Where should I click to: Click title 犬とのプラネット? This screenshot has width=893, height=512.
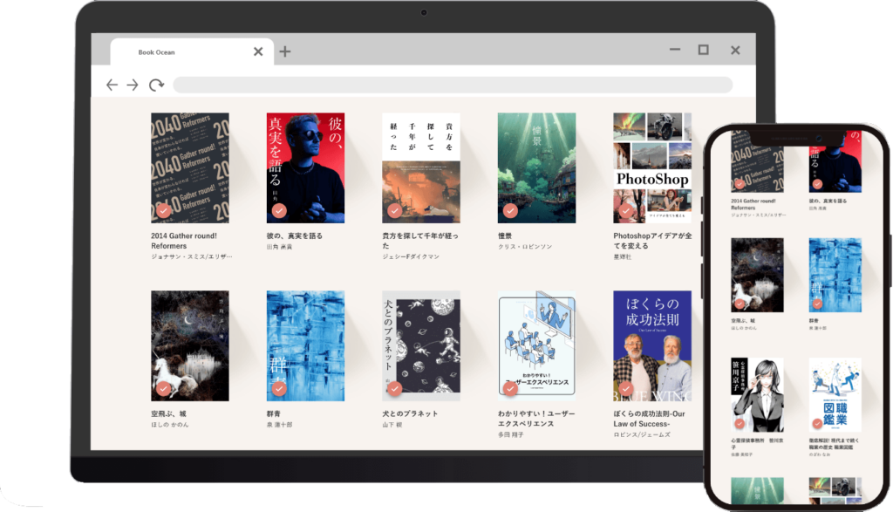click(x=410, y=414)
